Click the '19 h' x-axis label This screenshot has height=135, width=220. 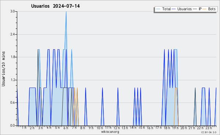(175, 128)
